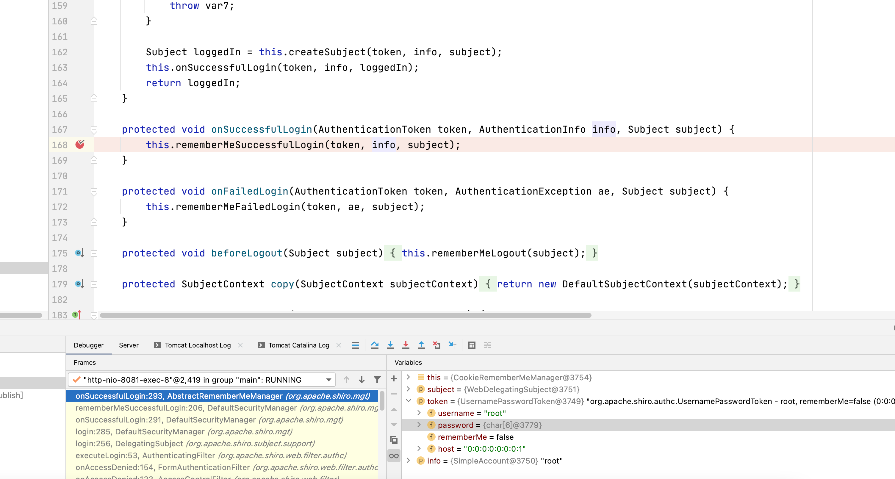Click the Force Step Into red arrow icon

click(x=406, y=345)
